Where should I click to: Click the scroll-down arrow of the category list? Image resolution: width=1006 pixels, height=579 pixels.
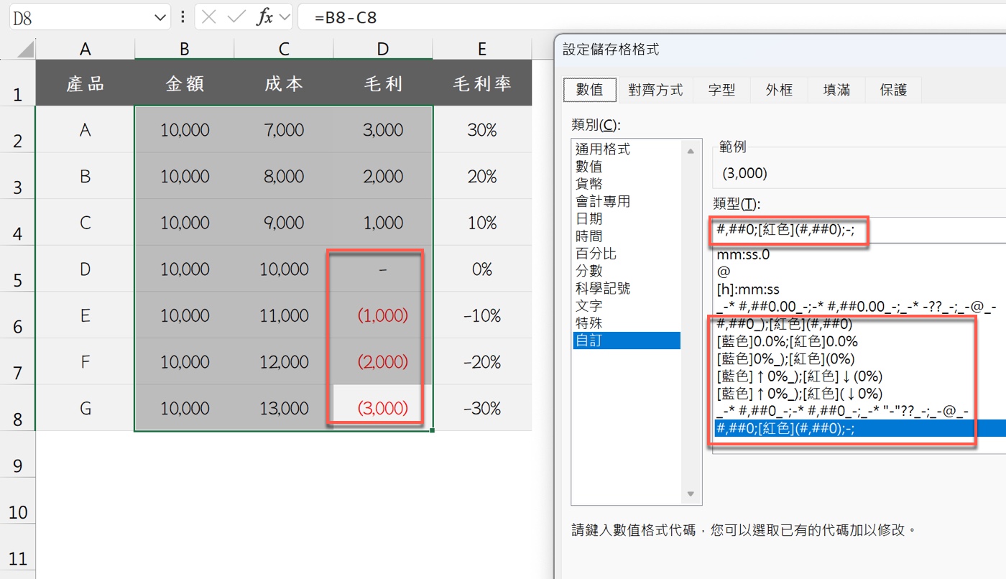691,494
